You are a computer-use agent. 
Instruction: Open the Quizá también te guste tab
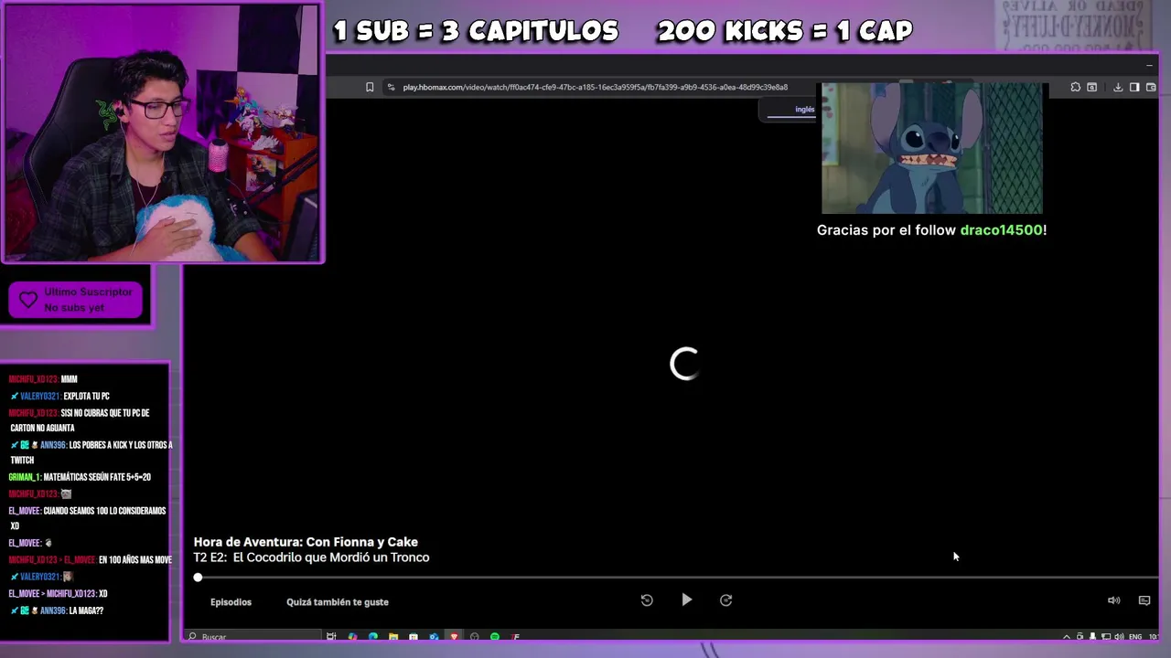[x=338, y=601]
